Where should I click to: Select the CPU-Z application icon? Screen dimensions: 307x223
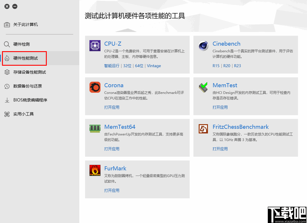tap(94, 45)
